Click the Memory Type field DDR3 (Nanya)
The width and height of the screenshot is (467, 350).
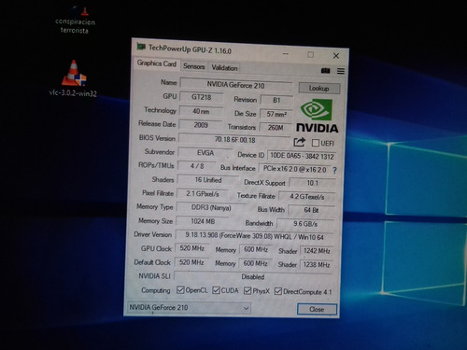tap(211, 207)
